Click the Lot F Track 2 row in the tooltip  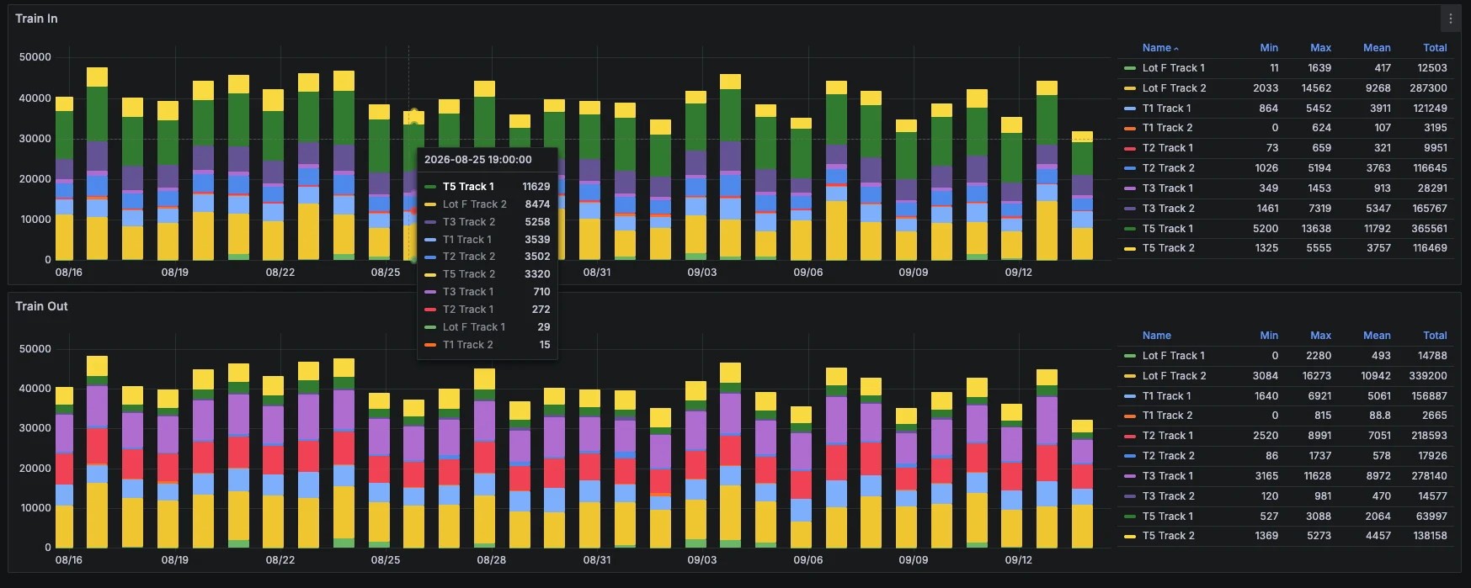pos(488,204)
